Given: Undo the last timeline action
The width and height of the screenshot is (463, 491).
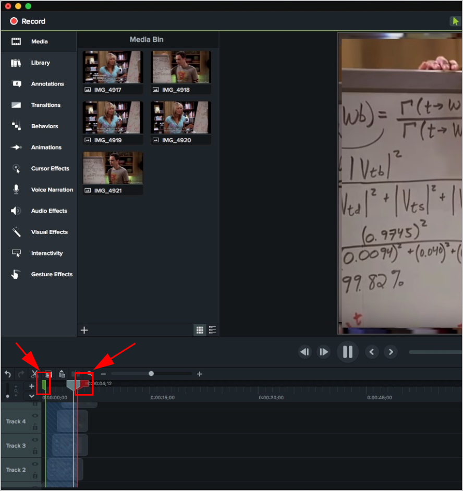Looking at the screenshot, I should pyautogui.click(x=8, y=374).
